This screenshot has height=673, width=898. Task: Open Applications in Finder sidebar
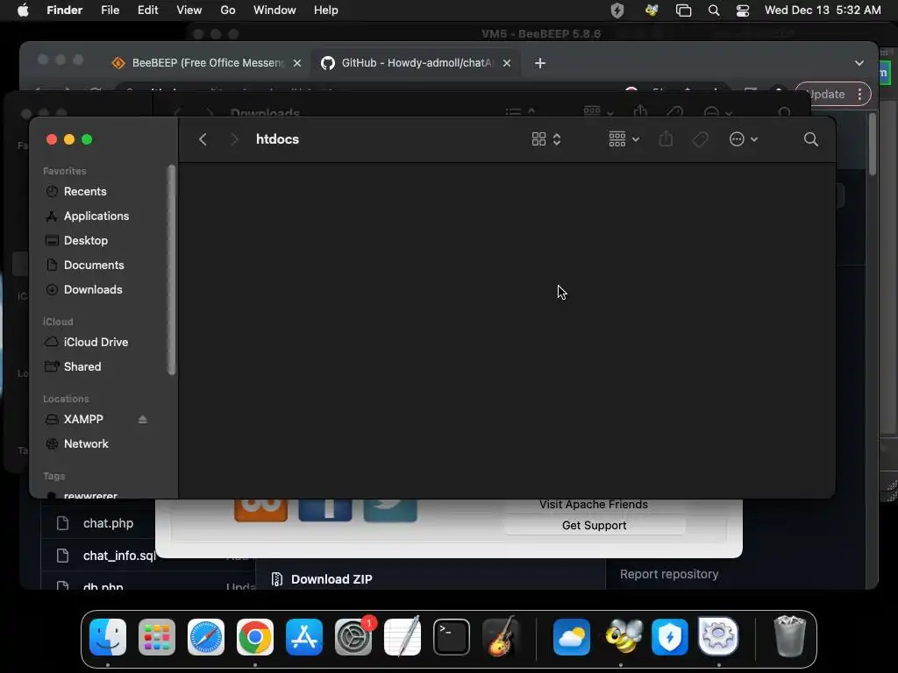[x=96, y=216]
